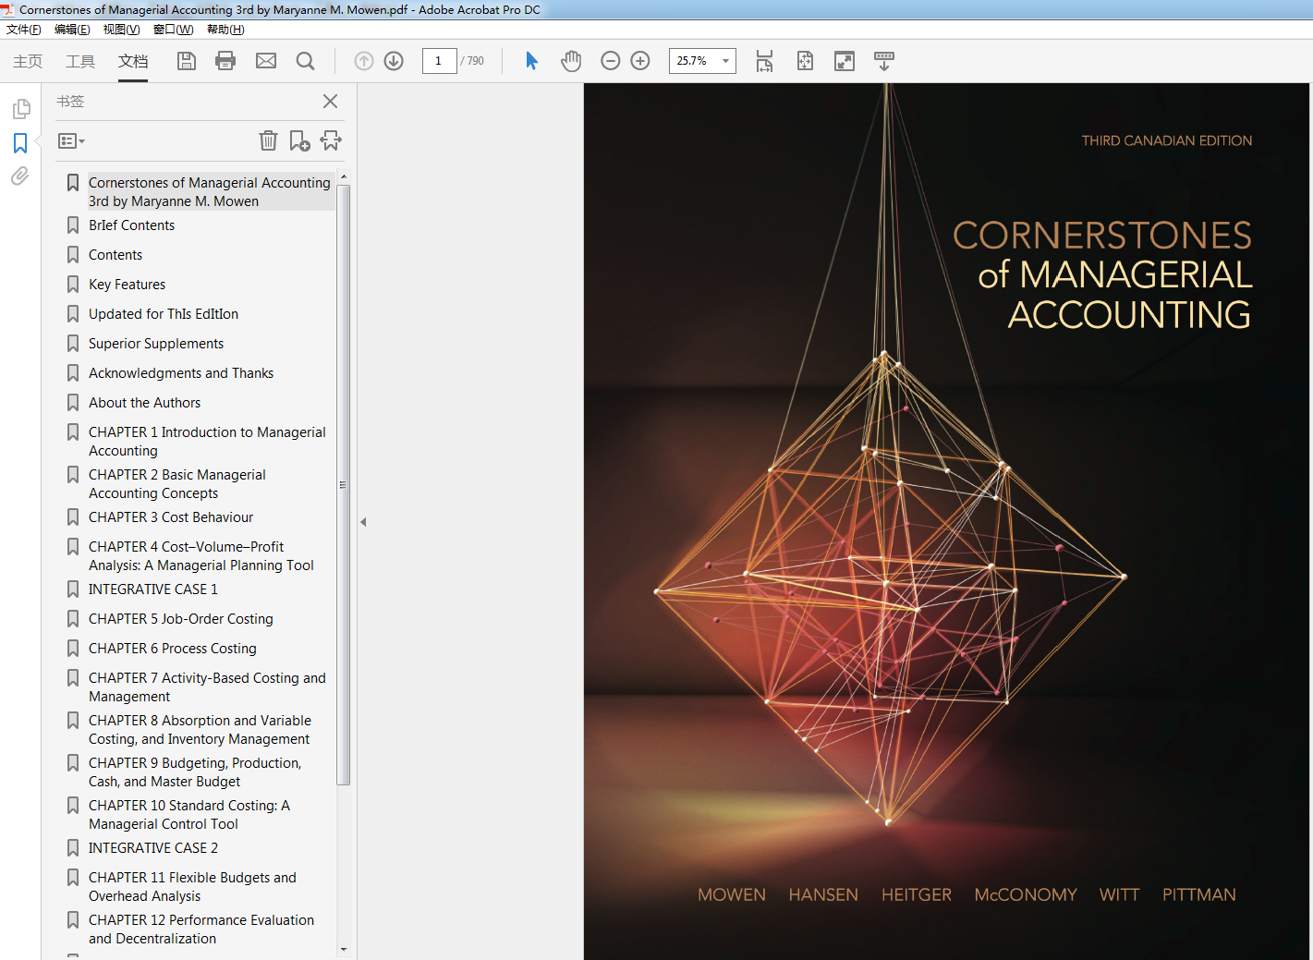Go to CHAPTER 8 Absorption bookmark
1313x960 pixels.
(x=200, y=730)
